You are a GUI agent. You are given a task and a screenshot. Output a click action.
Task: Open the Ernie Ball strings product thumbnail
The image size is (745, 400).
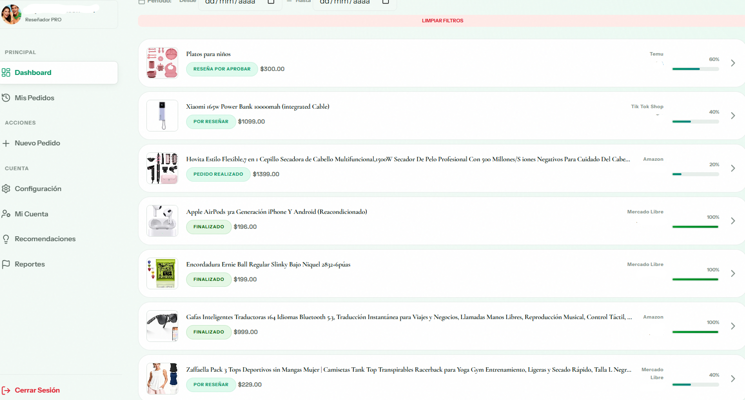coord(162,273)
